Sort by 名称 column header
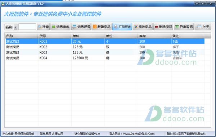This screenshot has height=137, width=216. pyautogui.click(x=21, y=36)
